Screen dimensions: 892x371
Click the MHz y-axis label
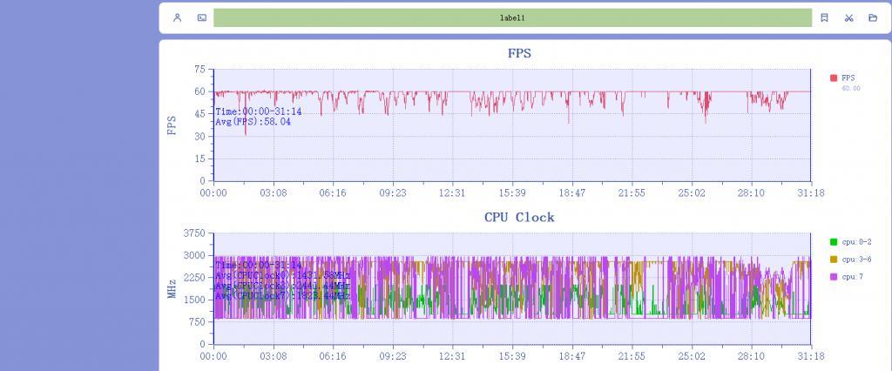(172, 288)
